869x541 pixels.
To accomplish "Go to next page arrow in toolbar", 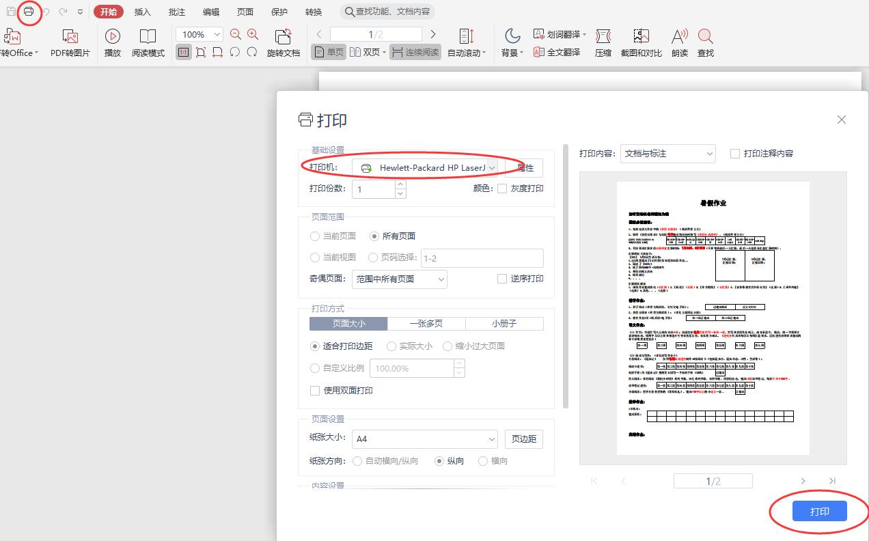I will pyautogui.click(x=433, y=34).
